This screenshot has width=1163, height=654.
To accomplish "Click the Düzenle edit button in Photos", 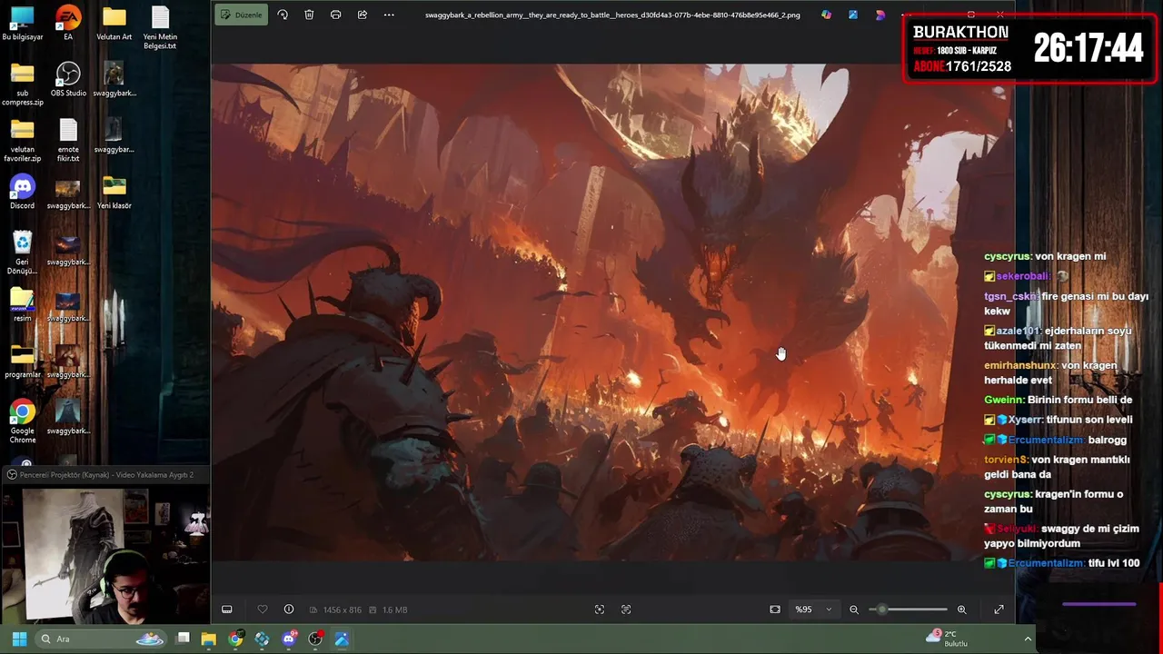I will pyautogui.click(x=241, y=15).
